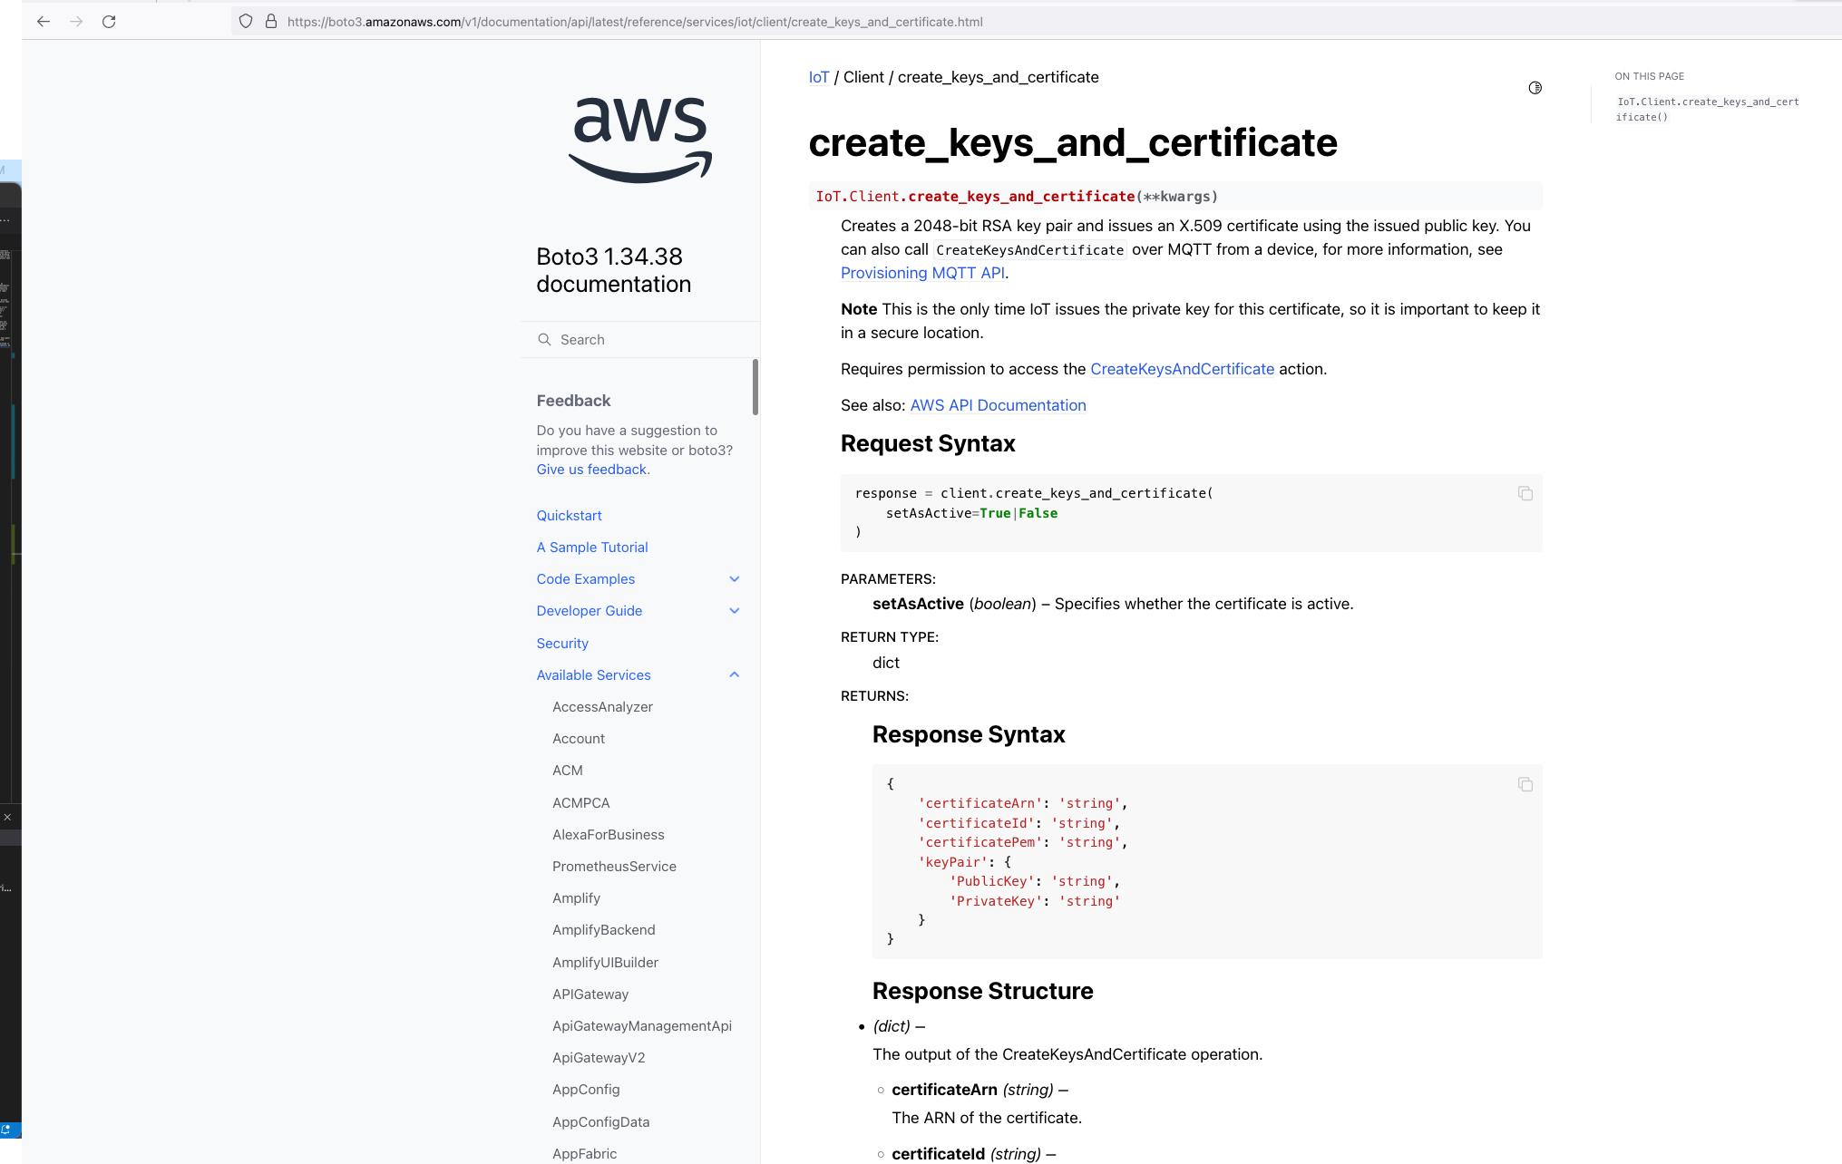Follow the Provisioning MQTT API link
Image resolution: width=1842 pixels, height=1164 pixels.
point(922,273)
